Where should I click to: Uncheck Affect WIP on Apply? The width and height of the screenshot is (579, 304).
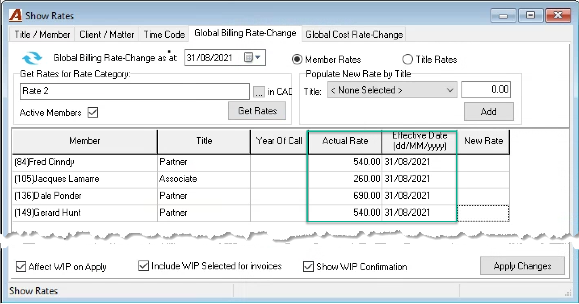click(x=21, y=267)
